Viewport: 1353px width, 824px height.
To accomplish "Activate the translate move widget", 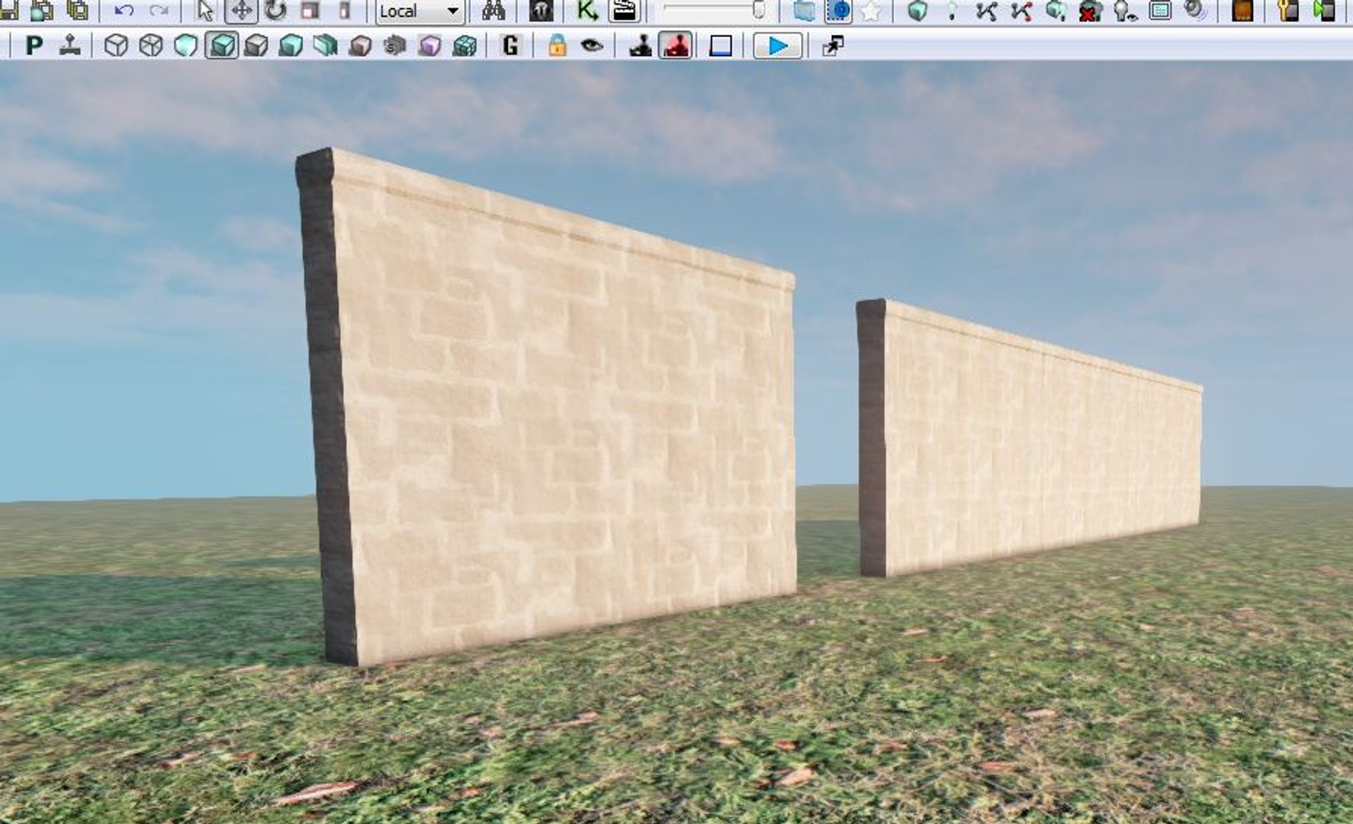I will pyautogui.click(x=241, y=11).
